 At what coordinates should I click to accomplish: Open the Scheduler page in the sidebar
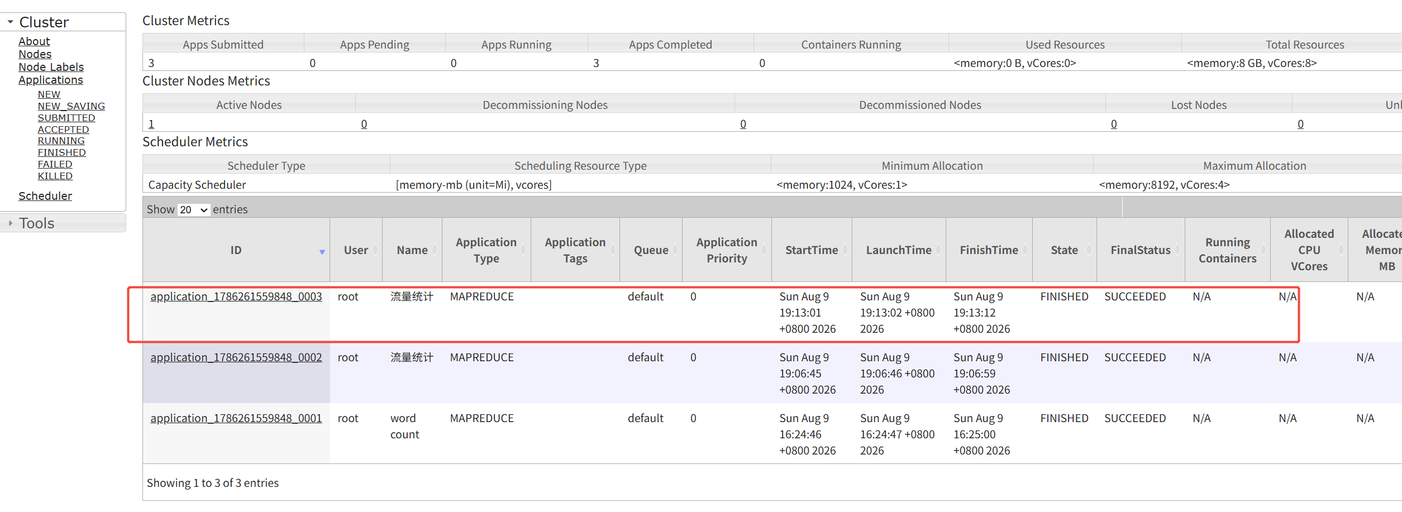point(45,196)
